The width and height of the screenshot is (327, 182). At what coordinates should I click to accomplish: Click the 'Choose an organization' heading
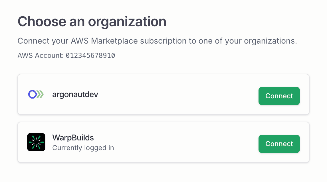click(x=92, y=21)
